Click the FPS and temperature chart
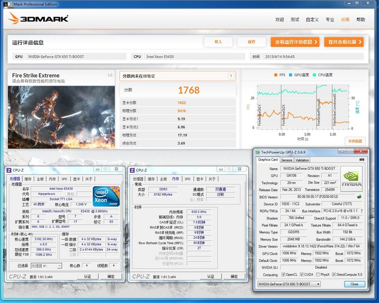The width and height of the screenshot is (379, 303). click(303, 107)
